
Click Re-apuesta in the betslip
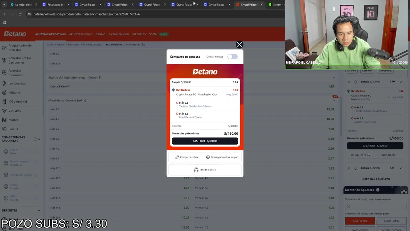tap(361, 155)
